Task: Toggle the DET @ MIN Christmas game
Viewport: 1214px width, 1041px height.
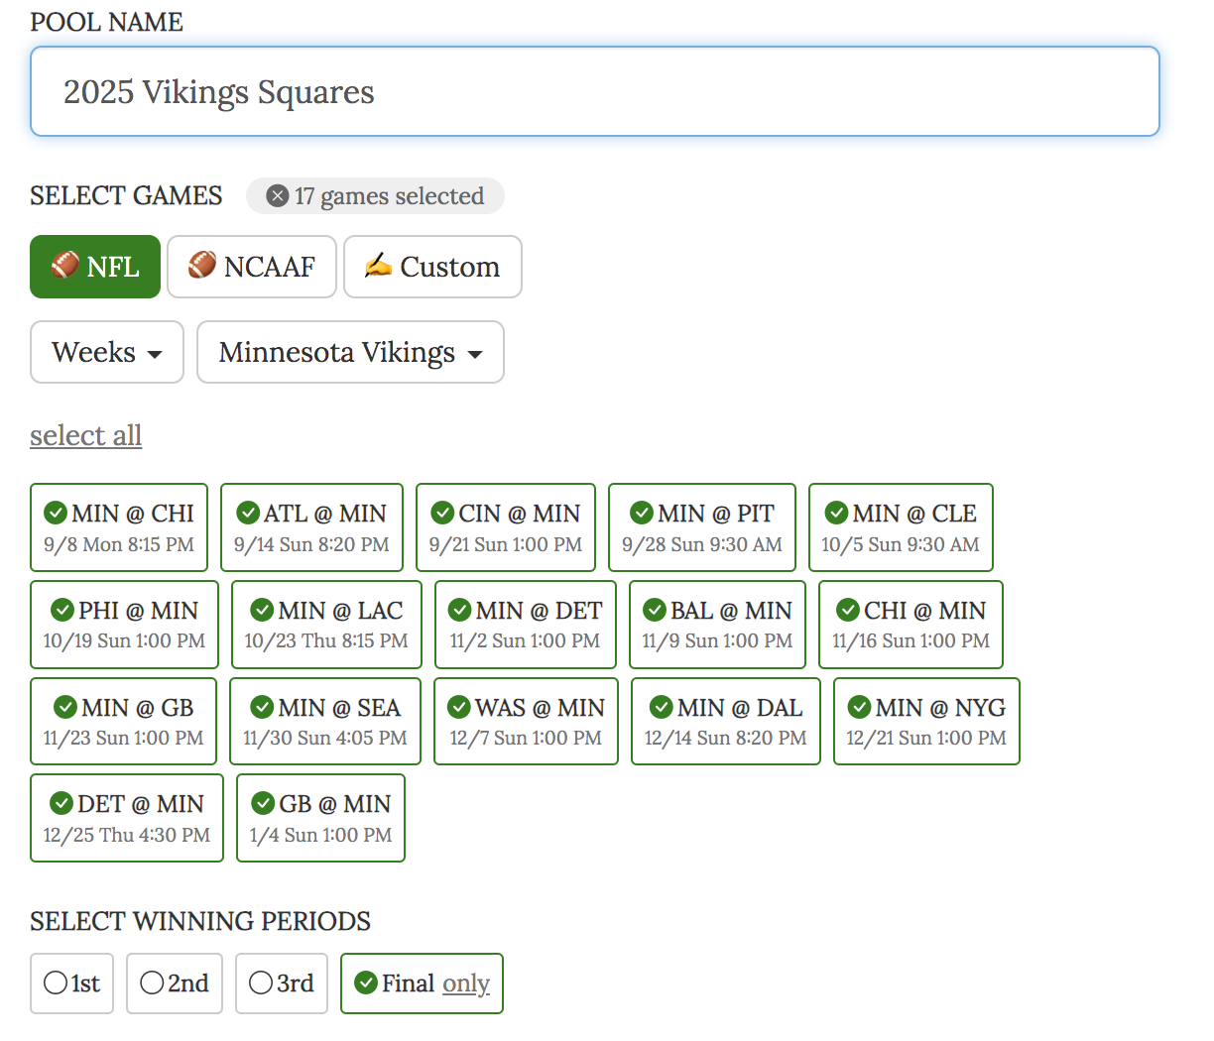Action: [127, 818]
